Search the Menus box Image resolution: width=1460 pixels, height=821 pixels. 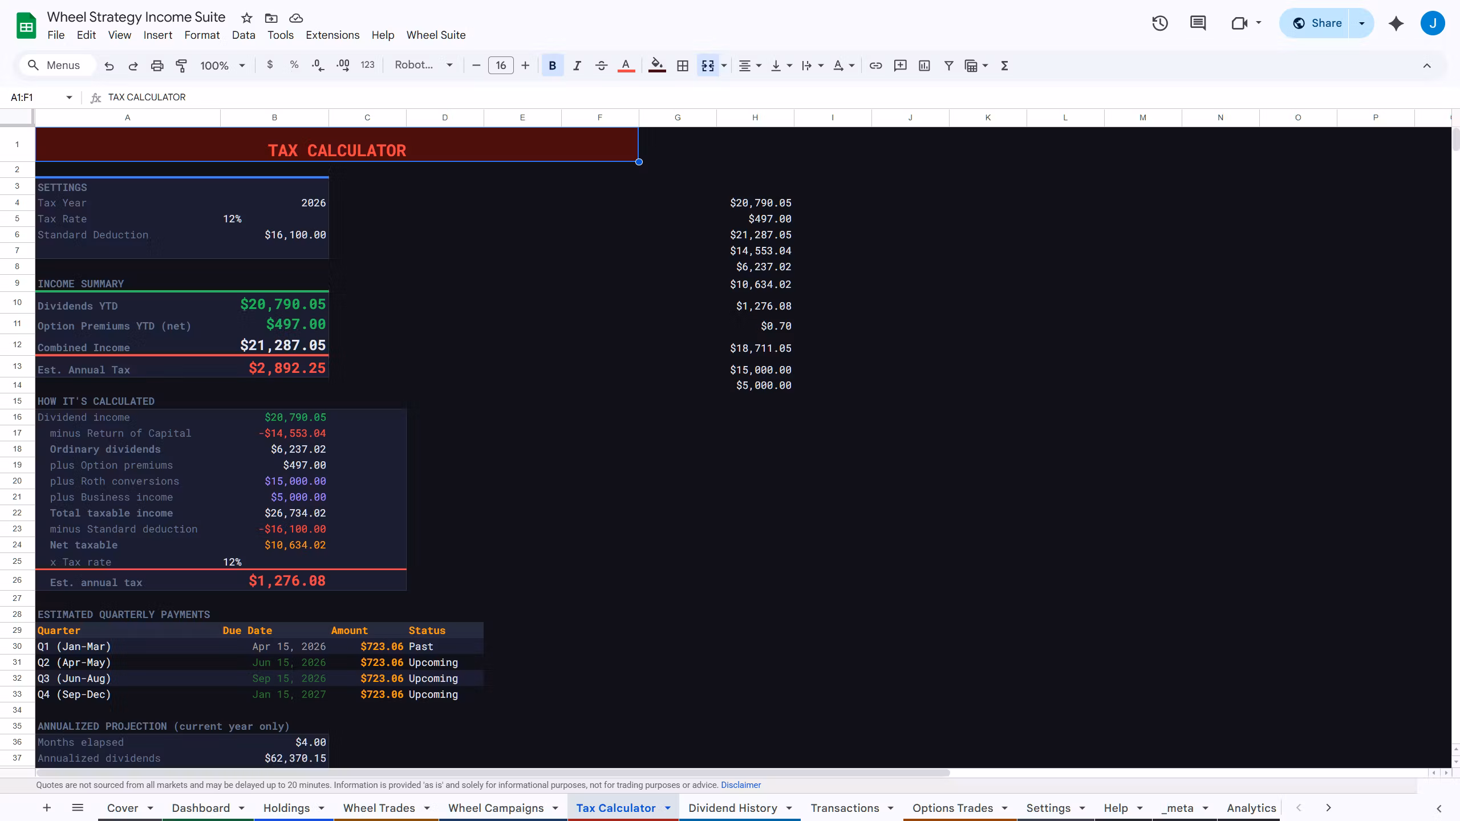point(57,66)
